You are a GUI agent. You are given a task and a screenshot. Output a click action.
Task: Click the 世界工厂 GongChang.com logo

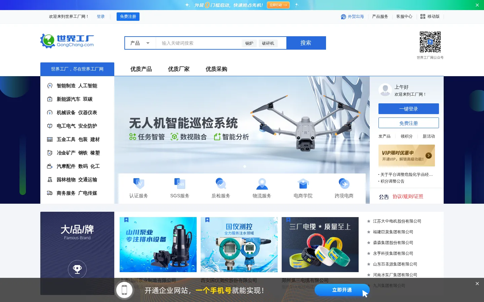(67, 41)
